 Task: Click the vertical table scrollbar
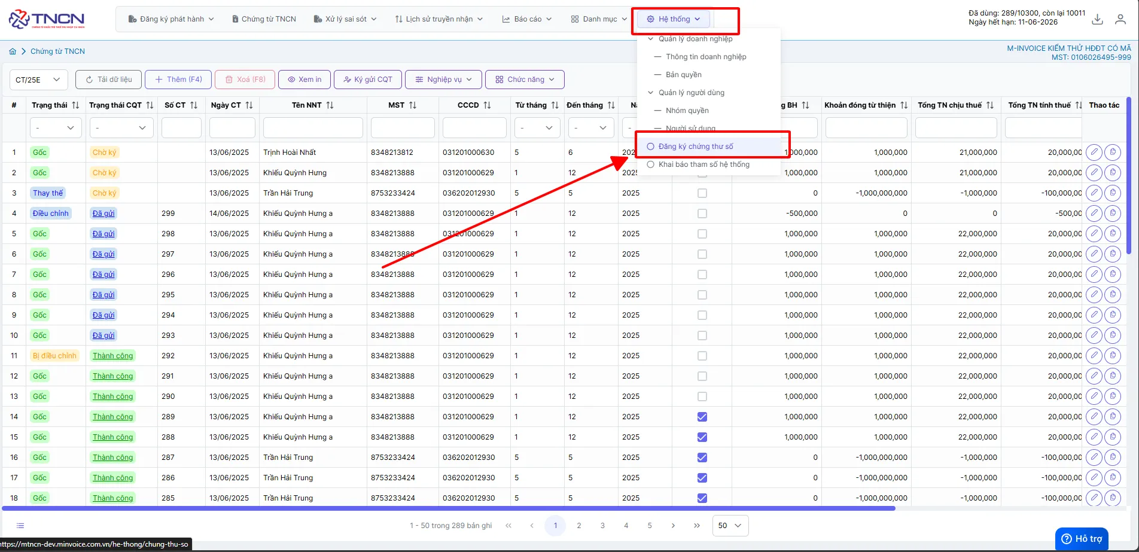coord(1128,176)
